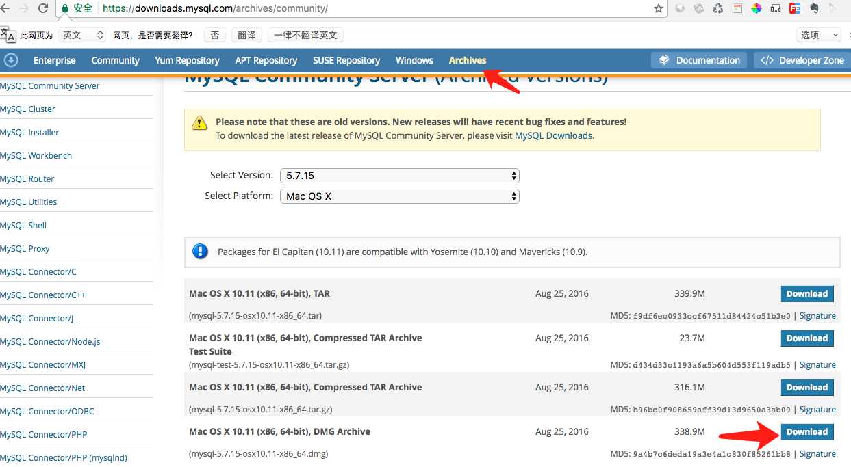Open Signature link for DMG Archive

point(817,454)
